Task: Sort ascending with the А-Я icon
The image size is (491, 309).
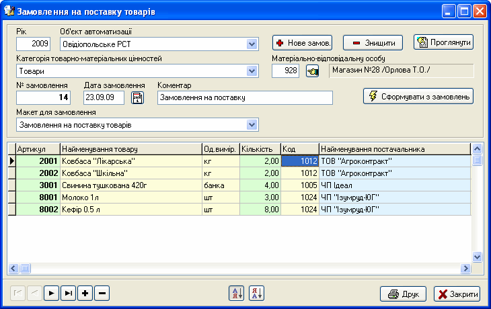Action: point(236,294)
